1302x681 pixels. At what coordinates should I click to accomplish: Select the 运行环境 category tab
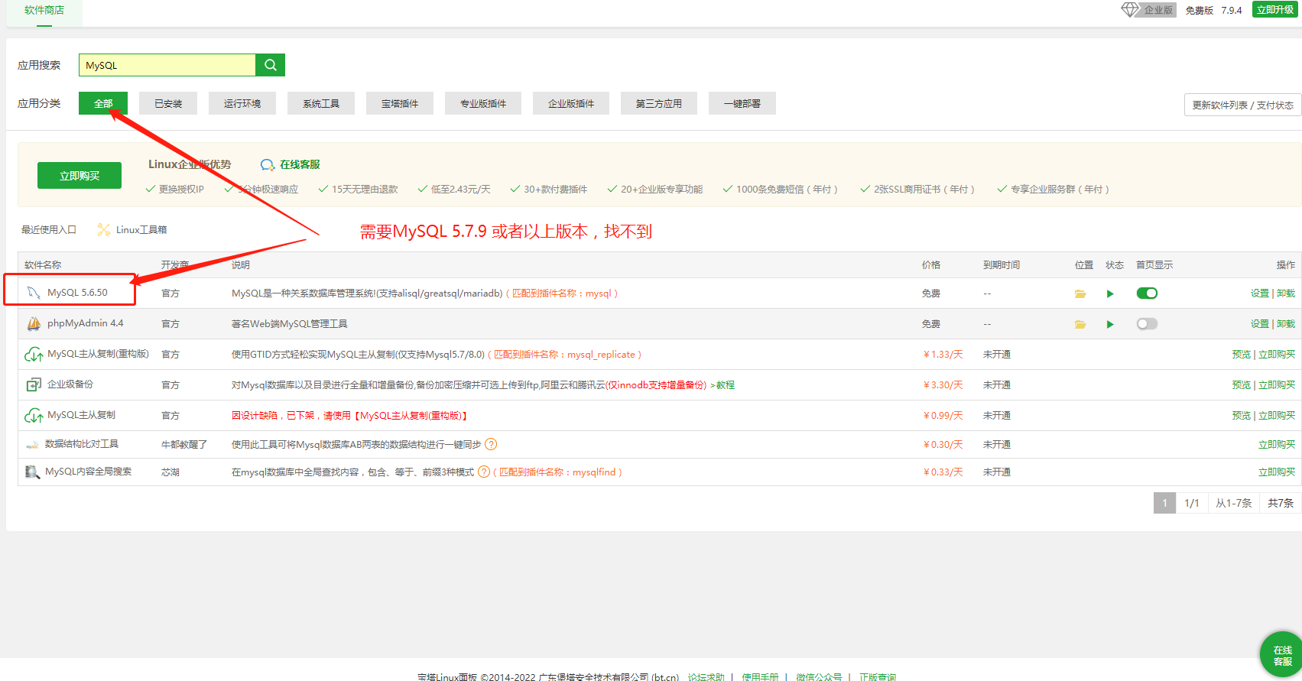[242, 103]
